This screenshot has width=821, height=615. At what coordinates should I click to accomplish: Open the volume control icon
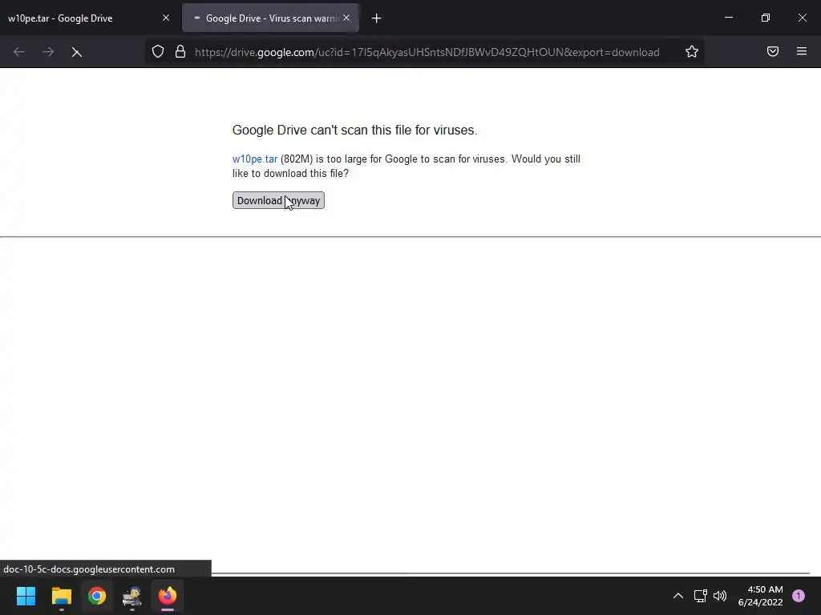[x=720, y=596]
